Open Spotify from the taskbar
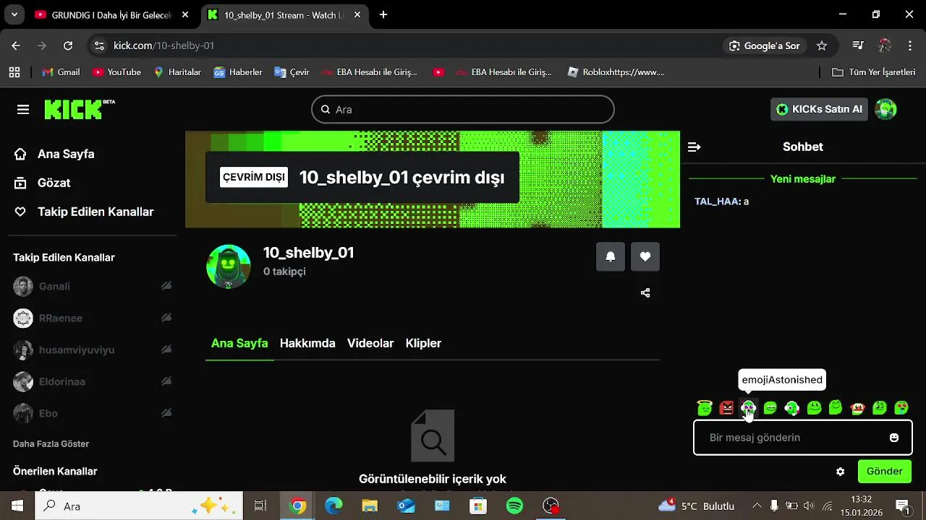The image size is (926, 520). pos(514,506)
